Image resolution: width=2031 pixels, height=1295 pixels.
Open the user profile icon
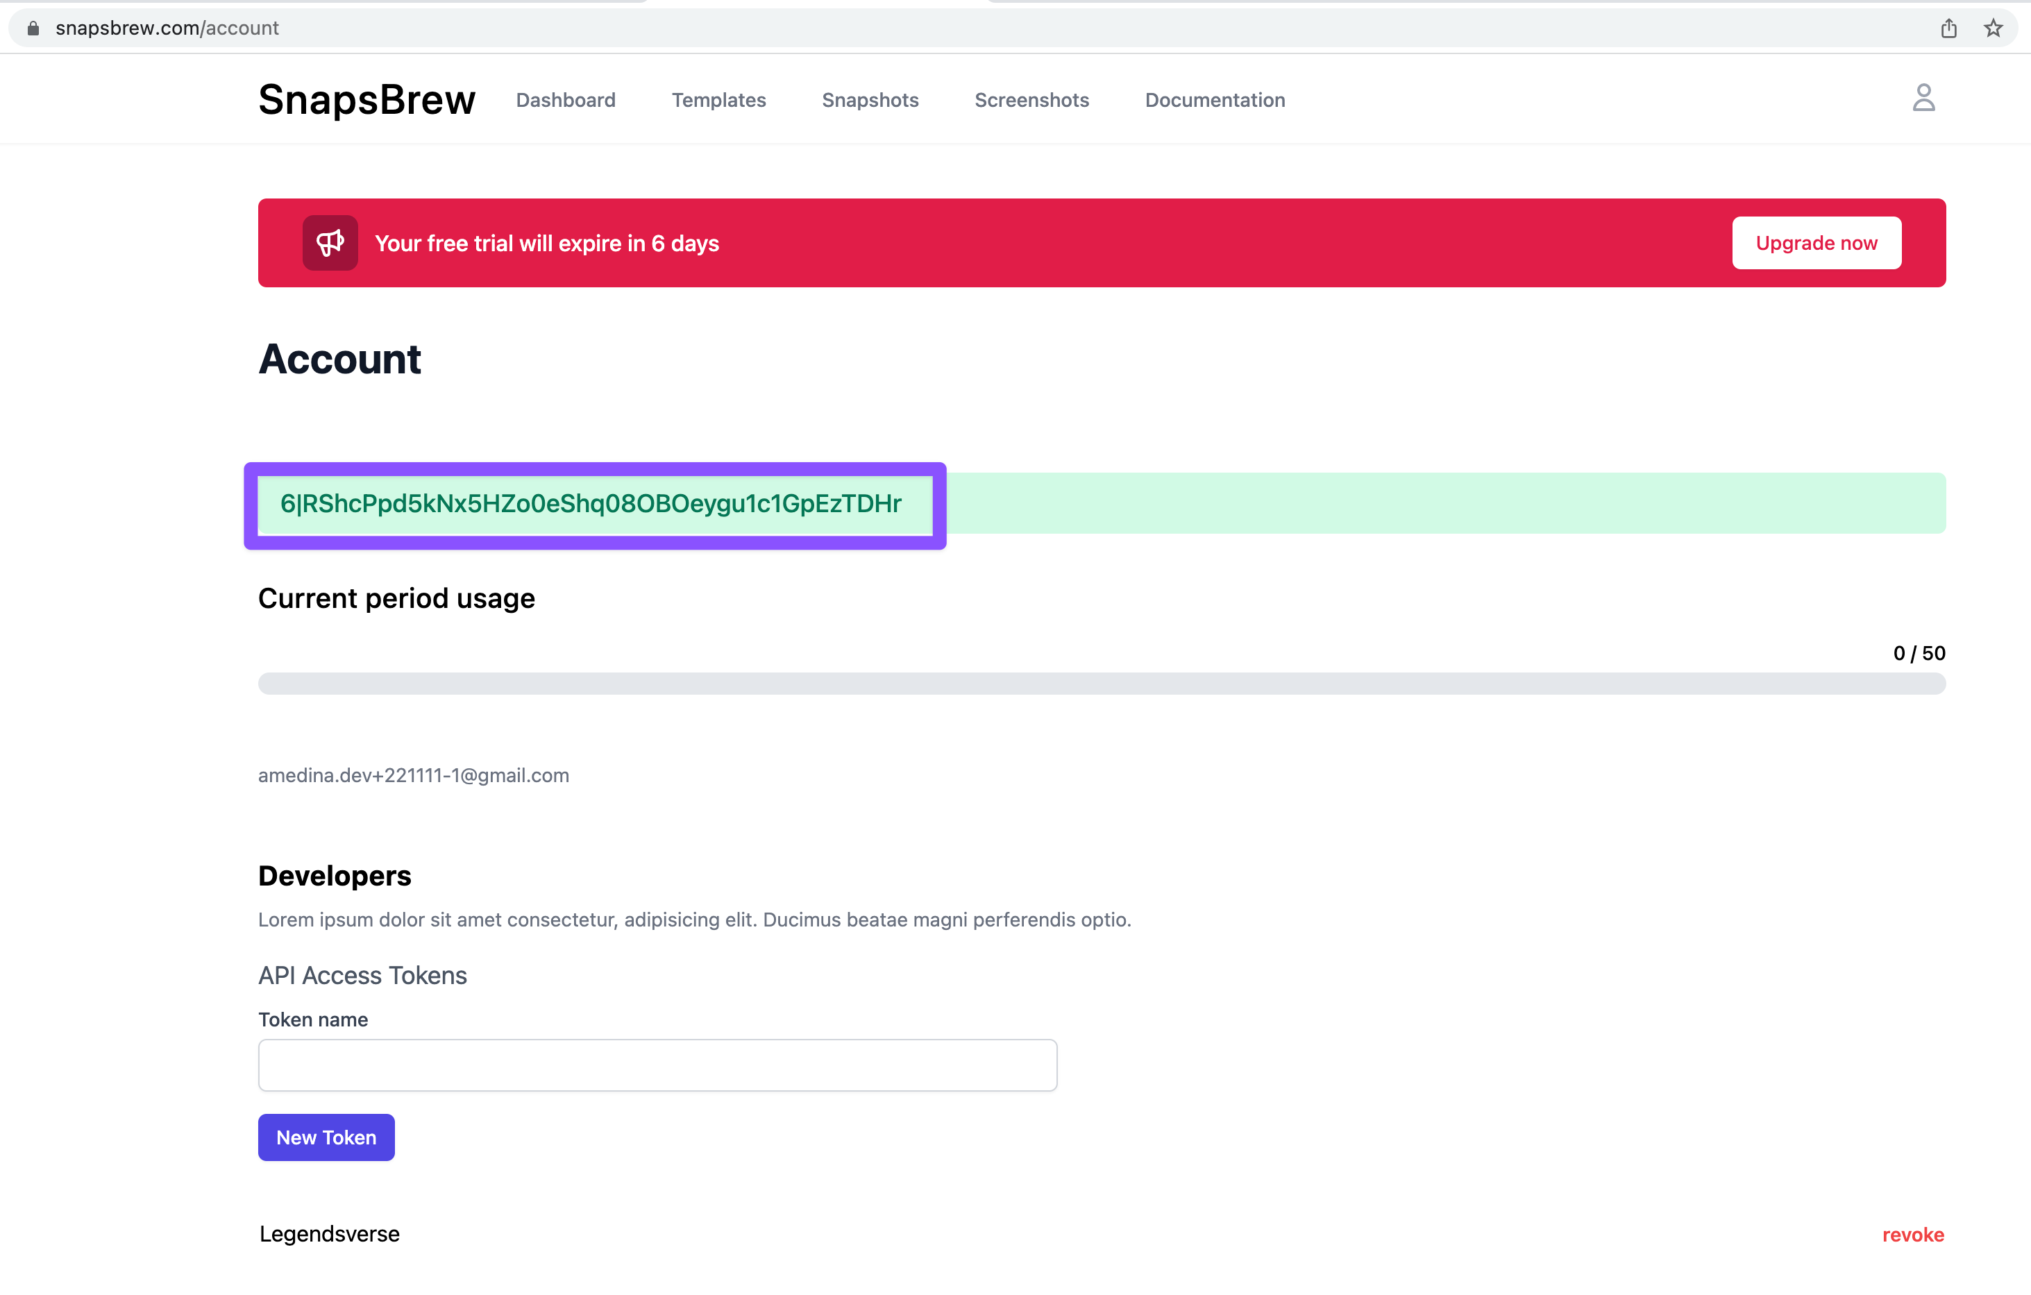(x=1923, y=98)
